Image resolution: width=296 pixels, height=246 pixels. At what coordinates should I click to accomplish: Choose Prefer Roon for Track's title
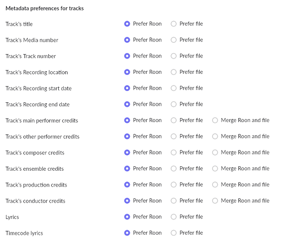127,24
